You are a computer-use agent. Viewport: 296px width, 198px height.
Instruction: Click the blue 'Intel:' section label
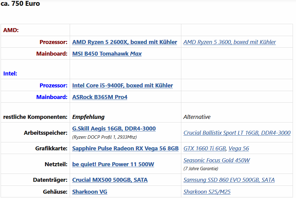[x=10, y=74]
